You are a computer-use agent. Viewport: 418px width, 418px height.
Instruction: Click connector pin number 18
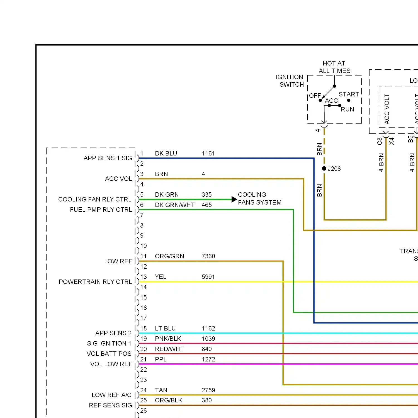click(143, 328)
